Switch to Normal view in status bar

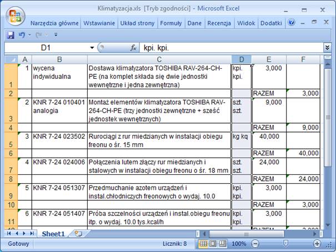204,244
